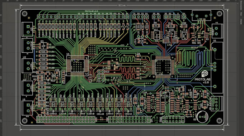This screenshot has height=136, width=244.
Task: Click the C18 designator label
Action: 145,93
